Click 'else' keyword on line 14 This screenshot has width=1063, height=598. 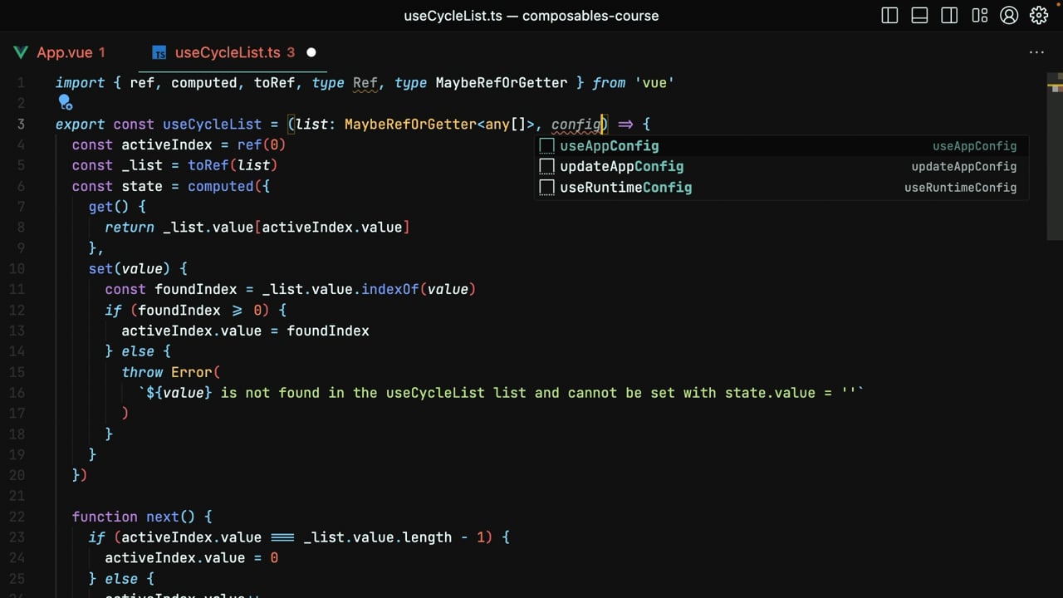tap(138, 351)
